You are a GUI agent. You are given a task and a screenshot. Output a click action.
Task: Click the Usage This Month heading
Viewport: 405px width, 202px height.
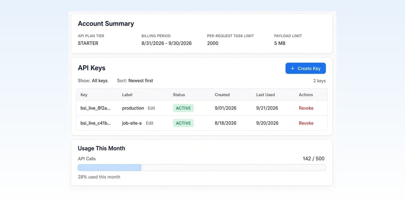102,148
